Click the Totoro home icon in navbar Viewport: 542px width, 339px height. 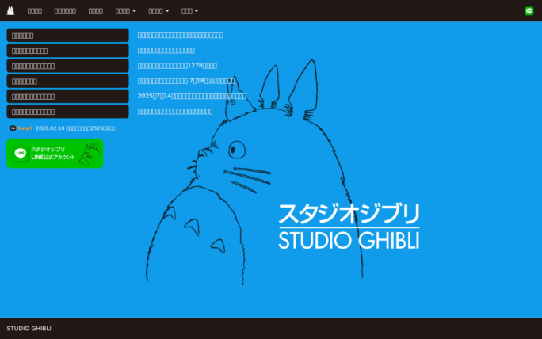coord(10,11)
